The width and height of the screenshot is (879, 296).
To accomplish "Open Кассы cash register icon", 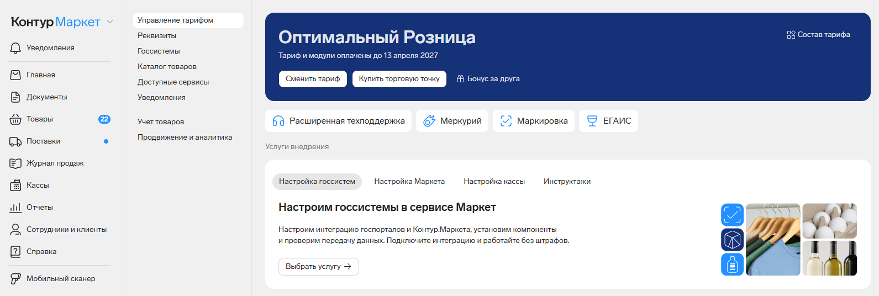I will pyautogui.click(x=15, y=186).
